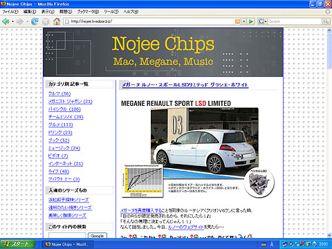Click the Stop loading icon
The height and width of the screenshot is (249, 332).
pyautogui.click(x=46, y=21)
